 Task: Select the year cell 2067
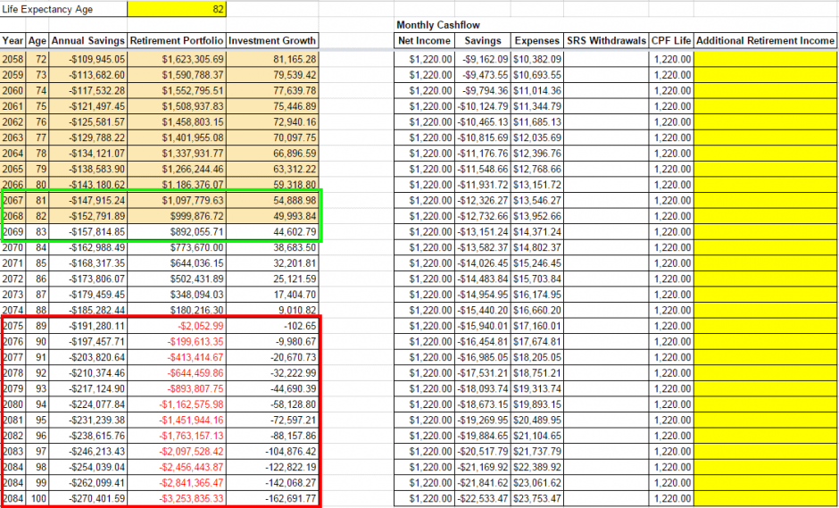[x=12, y=201]
